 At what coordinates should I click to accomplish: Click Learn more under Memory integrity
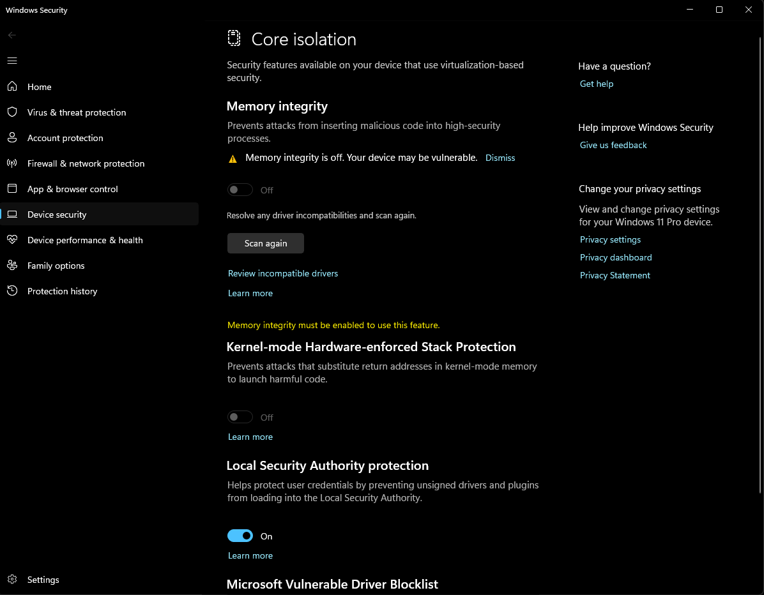tap(250, 293)
